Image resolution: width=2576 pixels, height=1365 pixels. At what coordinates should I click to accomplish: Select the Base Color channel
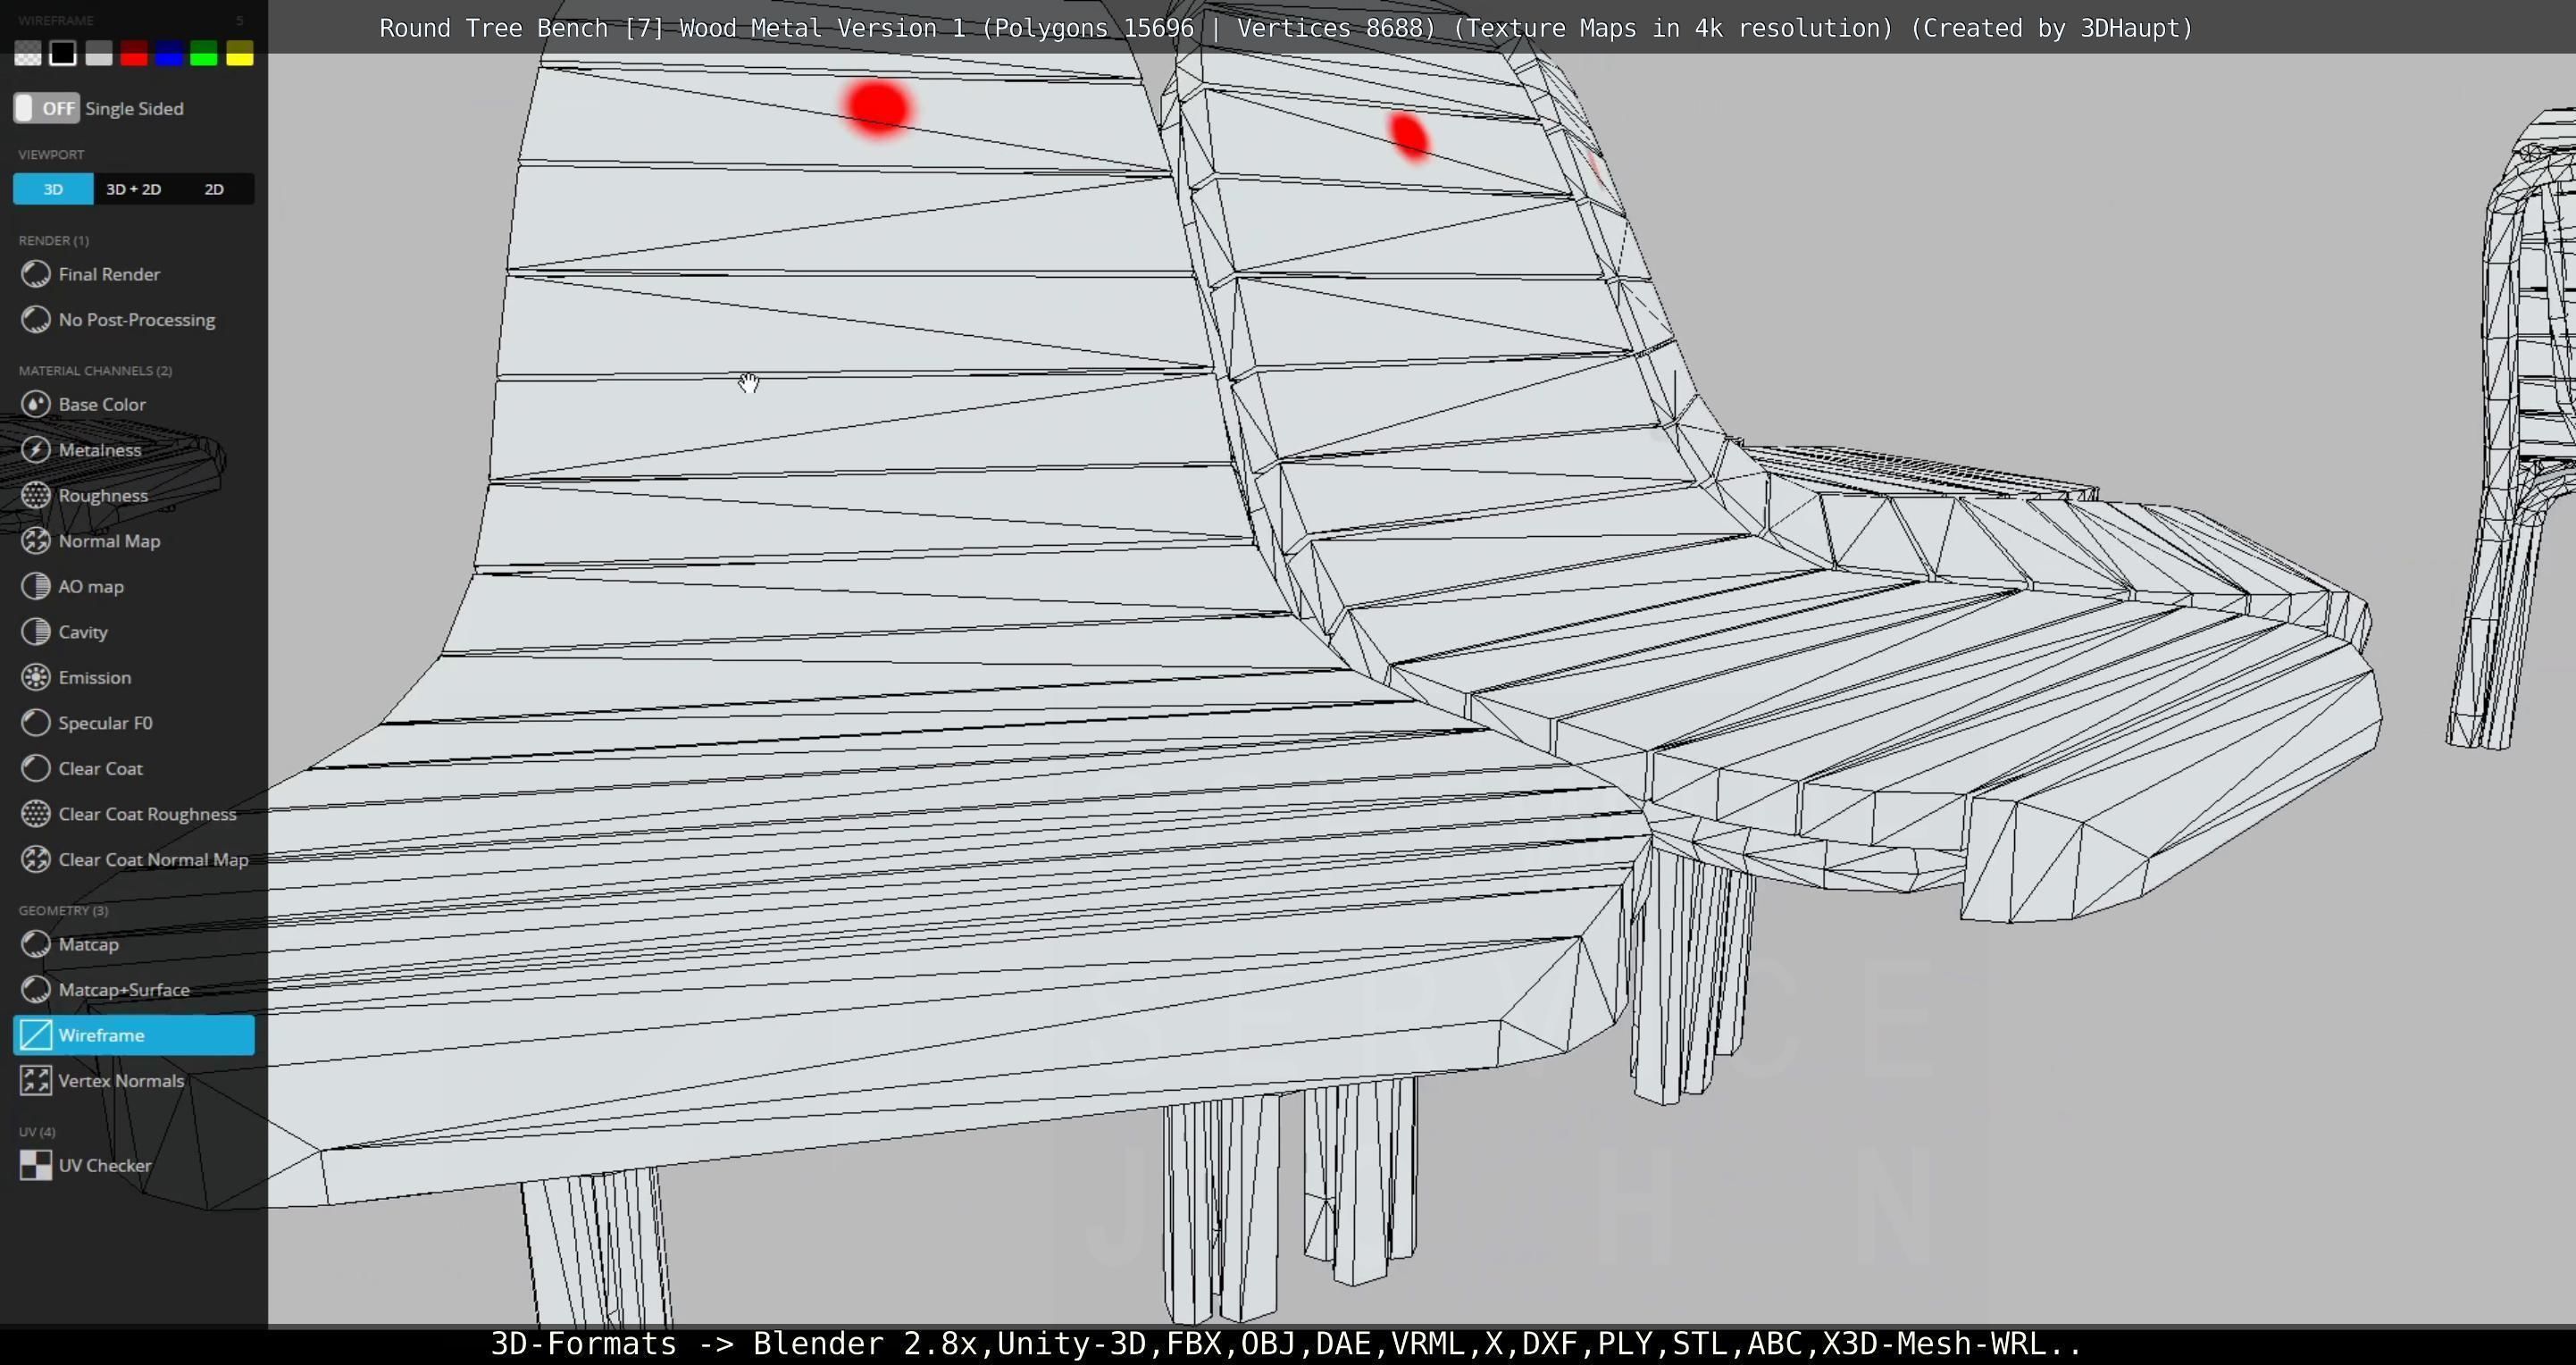click(x=102, y=404)
